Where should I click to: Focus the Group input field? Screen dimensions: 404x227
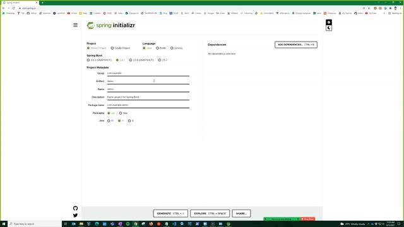pyautogui.click(x=148, y=73)
